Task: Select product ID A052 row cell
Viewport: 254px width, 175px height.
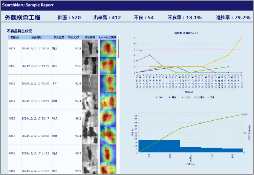Action: click(12, 136)
